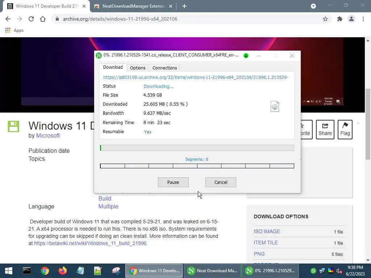Click the archive.org download URL link
The height and width of the screenshot is (278, 371).
(x=195, y=77)
